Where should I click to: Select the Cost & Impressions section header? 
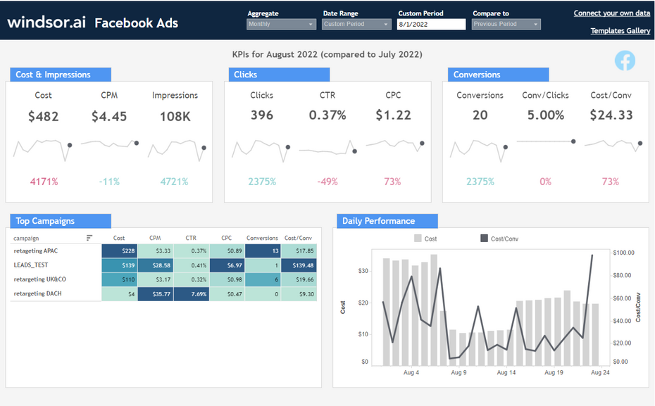pyautogui.click(x=61, y=75)
